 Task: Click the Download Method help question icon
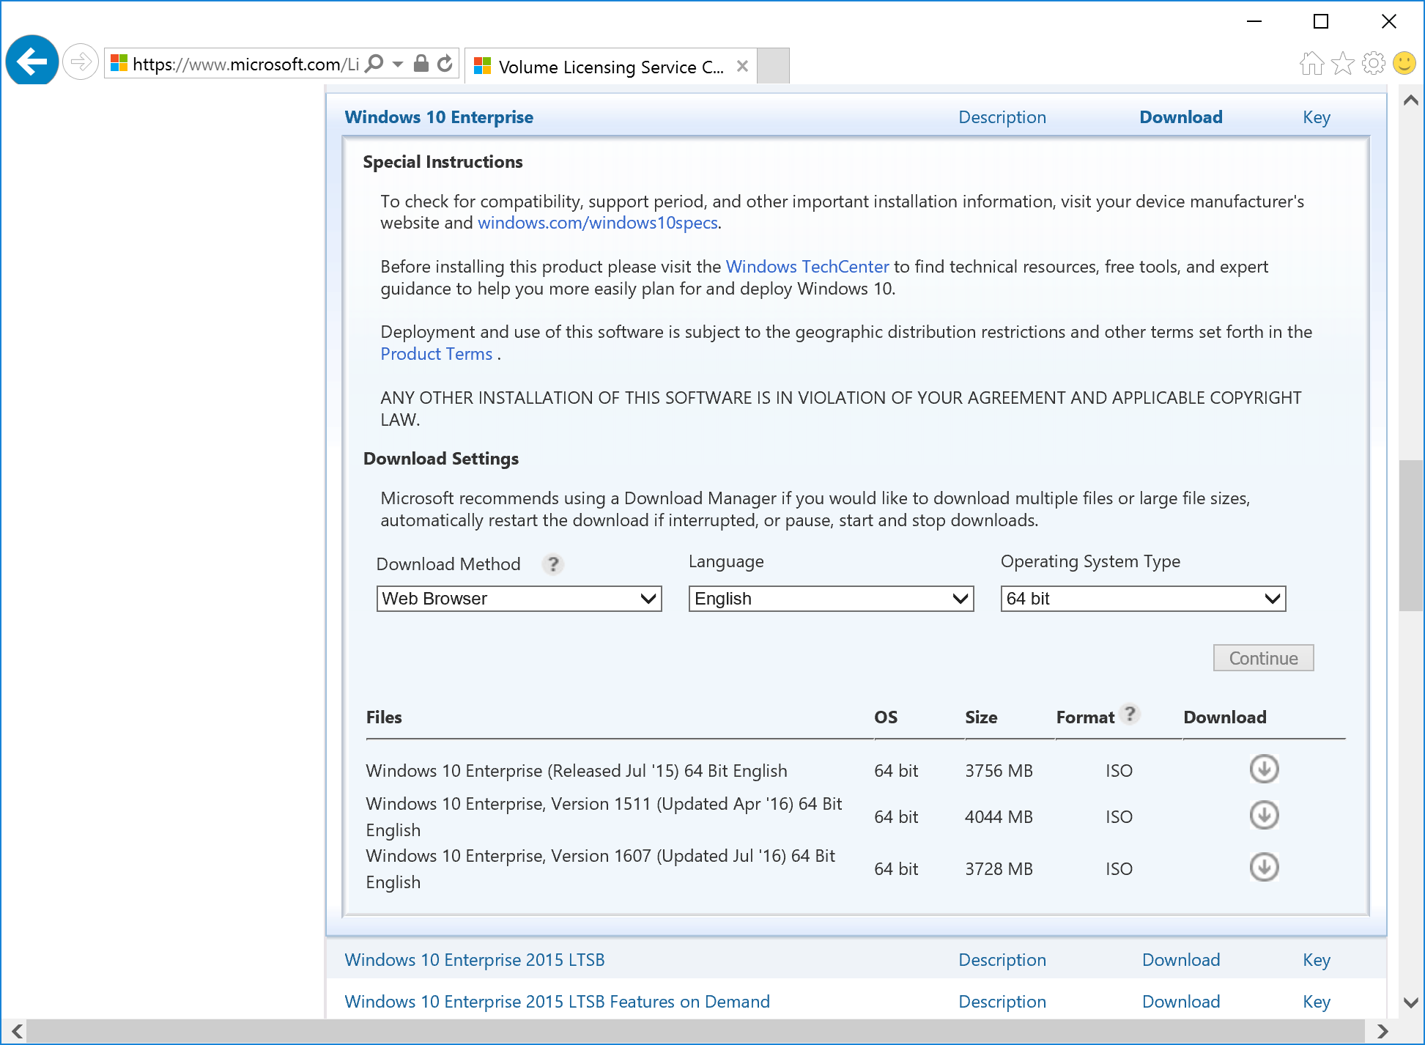[553, 564]
